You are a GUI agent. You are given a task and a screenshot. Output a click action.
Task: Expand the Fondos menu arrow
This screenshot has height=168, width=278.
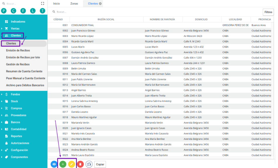pyautogui.click(x=2, y=94)
